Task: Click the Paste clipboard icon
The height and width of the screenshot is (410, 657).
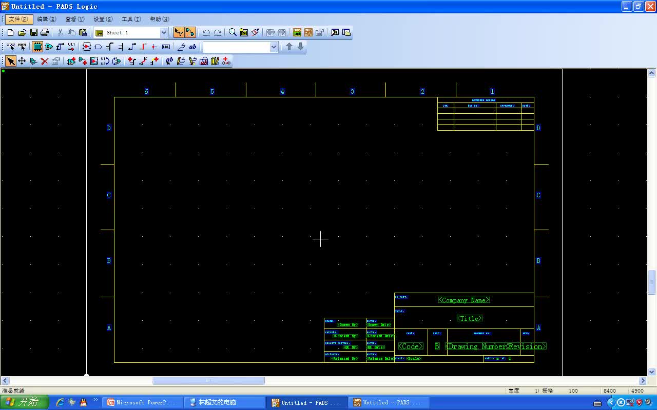Action: pyautogui.click(x=83, y=32)
